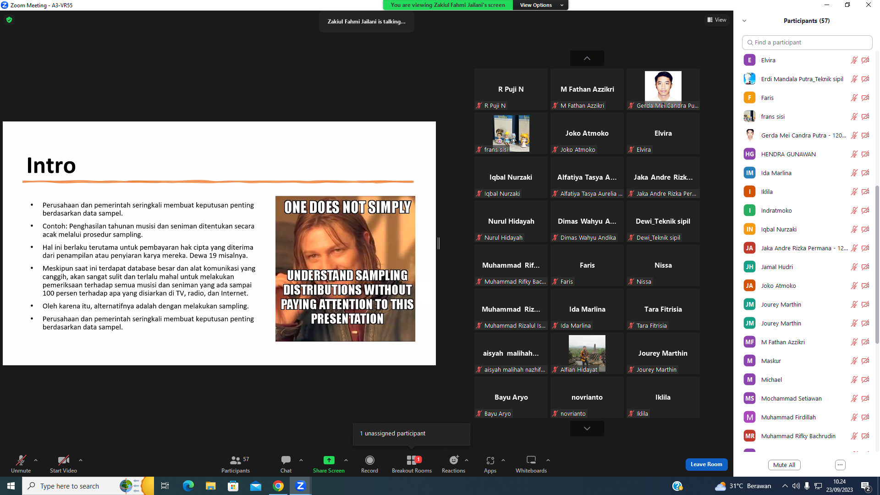Show previous page of video thumbnails
880x495 pixels.
coord(587,58)
